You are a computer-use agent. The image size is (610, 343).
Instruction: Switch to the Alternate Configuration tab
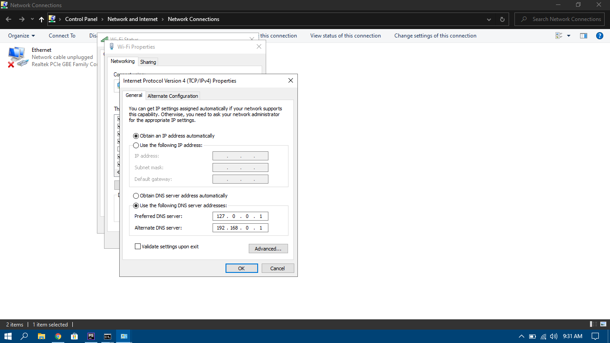coord(173,96)
